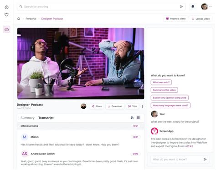Viewport: 216px width, 170px height.
Task: Click the Designer Podcast video title
Action: pyautogui.click(x=30, y=105)
